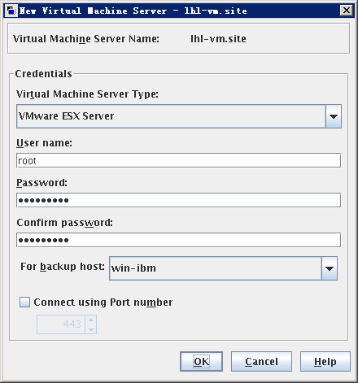Open the Virtual Machine Server Type dropdown arrow
The width and height of the screenshot is (358, 383).
pos(333,116)
